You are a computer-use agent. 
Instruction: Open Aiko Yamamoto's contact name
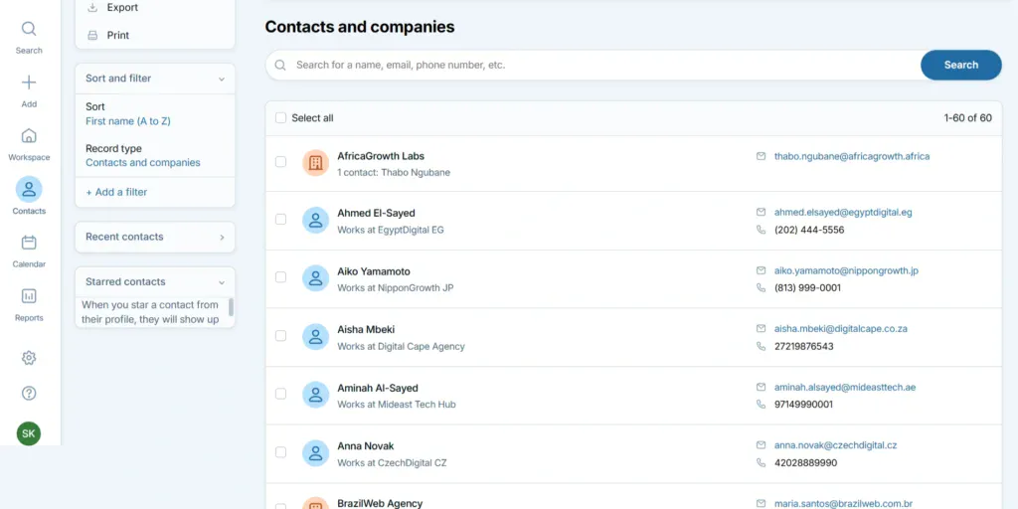(x=374, y=271)
